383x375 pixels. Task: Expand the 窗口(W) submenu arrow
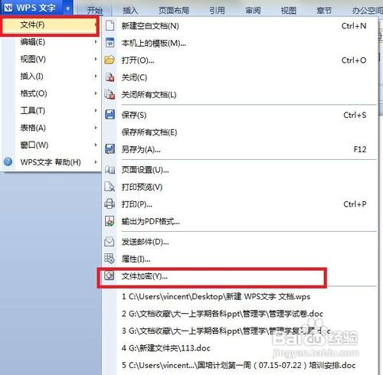[96, 145]
